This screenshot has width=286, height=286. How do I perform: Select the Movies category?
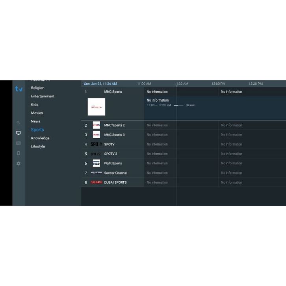pyautogui.click(x=37, y=113)
